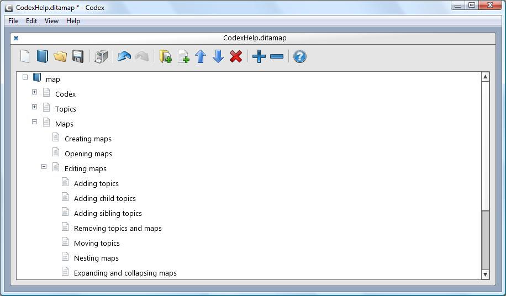Open the File menu
The height and width of the screenshot is (296, 506).
[x=13, y=21]
